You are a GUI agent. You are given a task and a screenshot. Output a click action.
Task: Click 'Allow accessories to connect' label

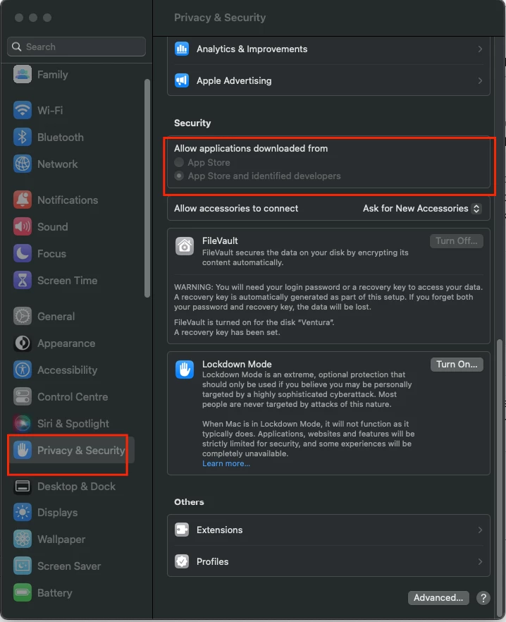pyautogui.click(x=236, y=208)
